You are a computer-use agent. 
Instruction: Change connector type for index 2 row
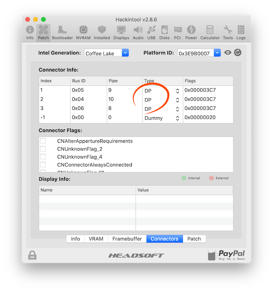(177, 100)
